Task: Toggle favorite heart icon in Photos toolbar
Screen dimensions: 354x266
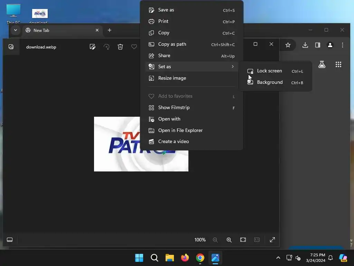Action: [x=134, y=47]
